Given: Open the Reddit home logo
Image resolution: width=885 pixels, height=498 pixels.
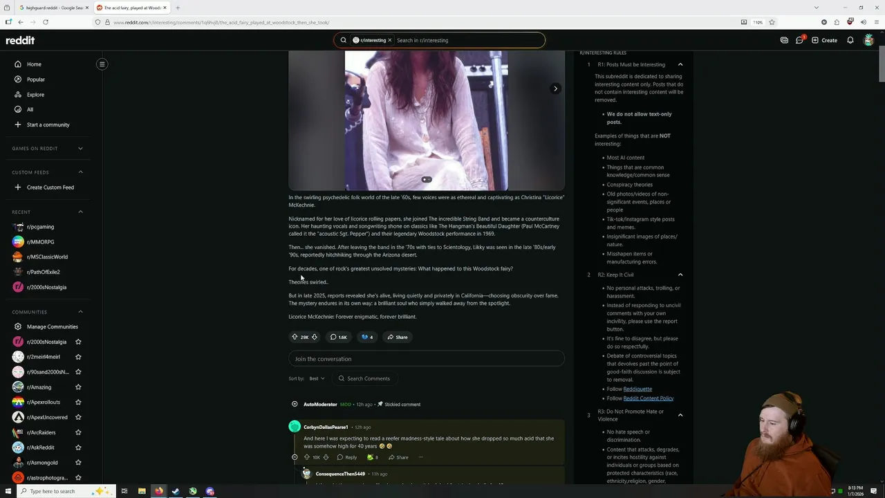Looking at the screenshot, I should [20, 40].
